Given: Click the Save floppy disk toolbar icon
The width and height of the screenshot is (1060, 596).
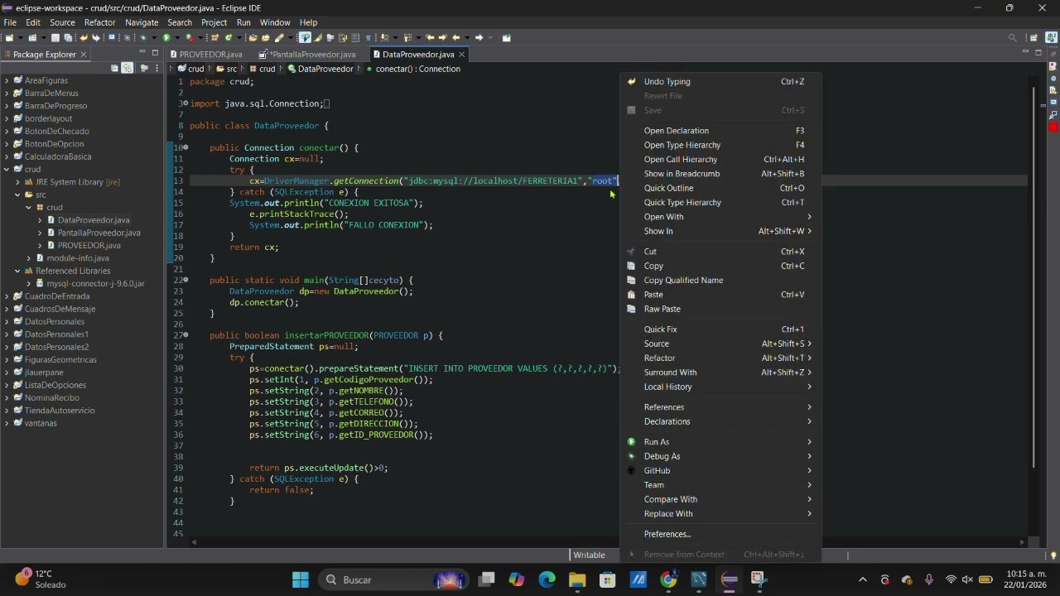Looking at the screenshot, I should click(x=55, y=37).
